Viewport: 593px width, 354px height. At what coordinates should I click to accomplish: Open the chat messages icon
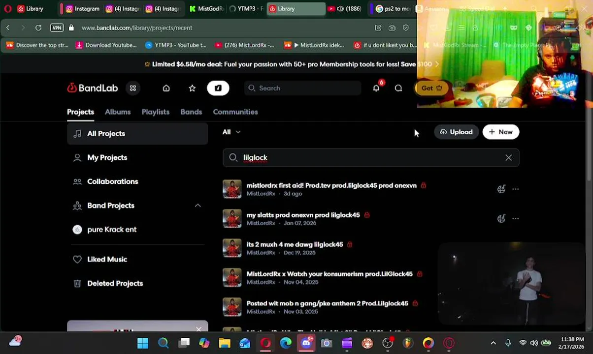tap(398, 88)
